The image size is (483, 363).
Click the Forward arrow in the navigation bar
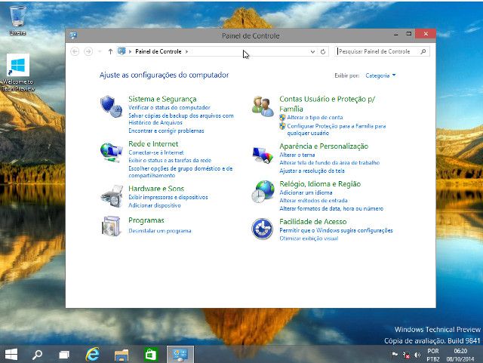pos(88,51)
